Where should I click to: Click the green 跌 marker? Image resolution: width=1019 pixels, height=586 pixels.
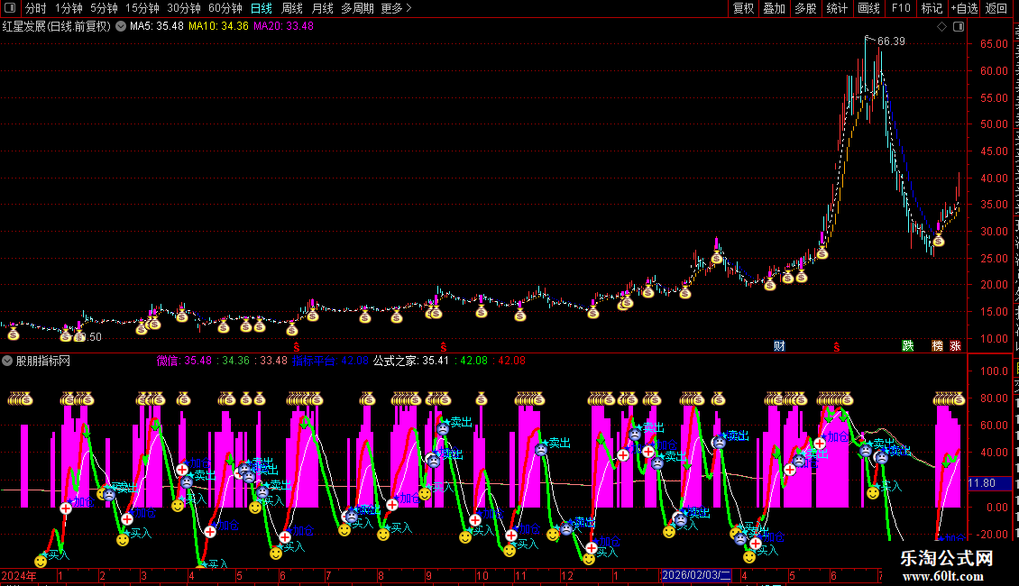click(x=908, y=346)
